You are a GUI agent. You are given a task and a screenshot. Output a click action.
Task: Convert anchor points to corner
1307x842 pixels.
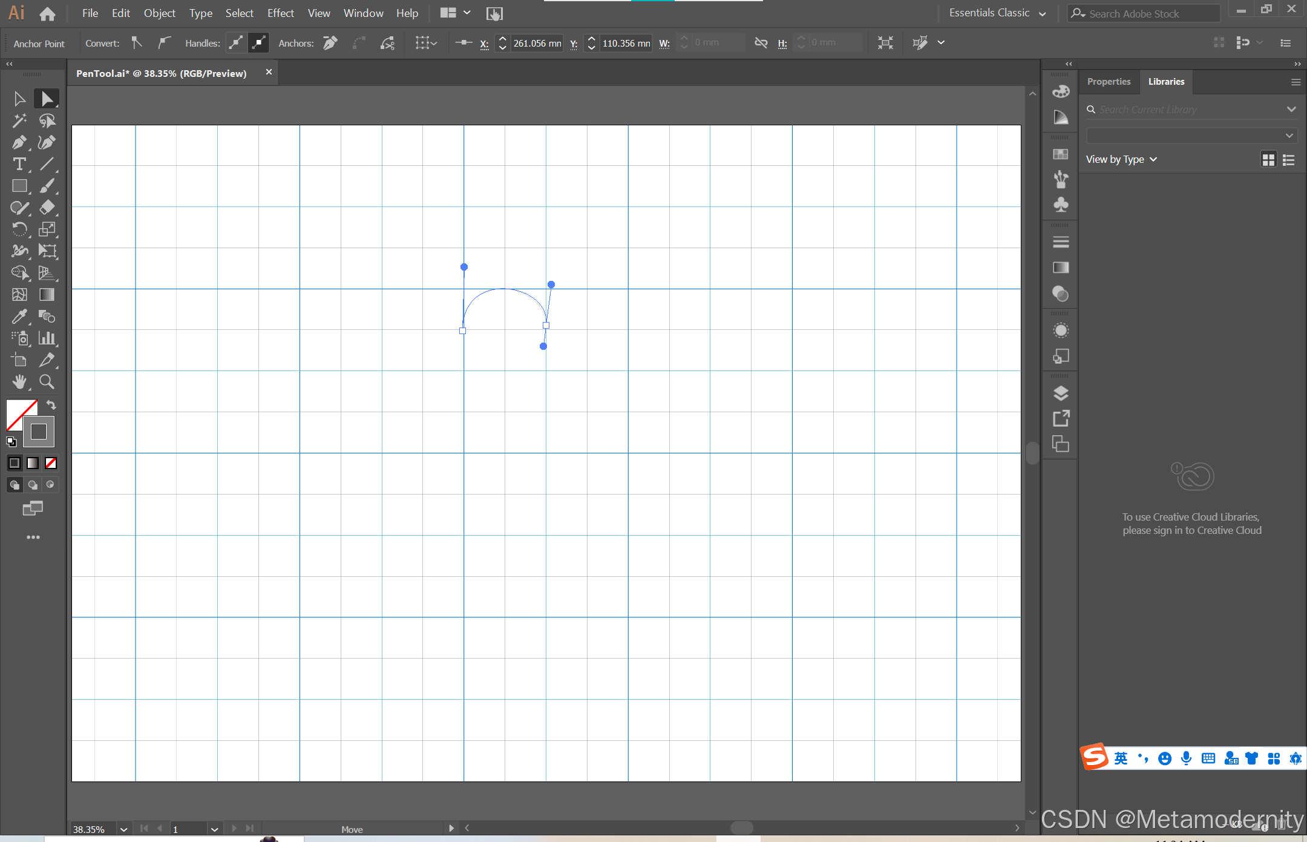pos(137,42)
